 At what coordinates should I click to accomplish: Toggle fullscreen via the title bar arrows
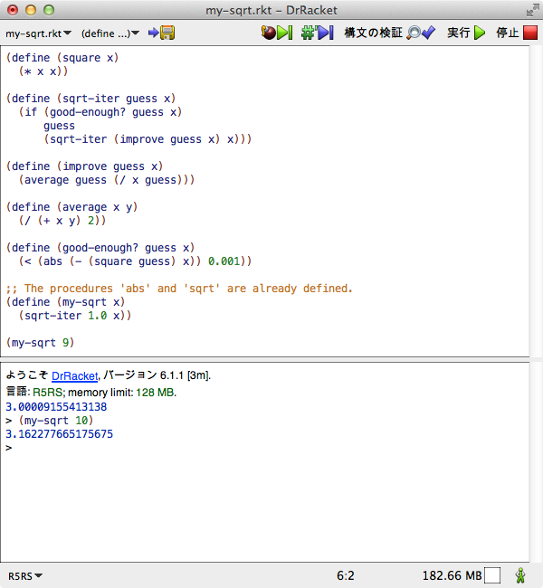pyautogui.click(x=532, y=10)
